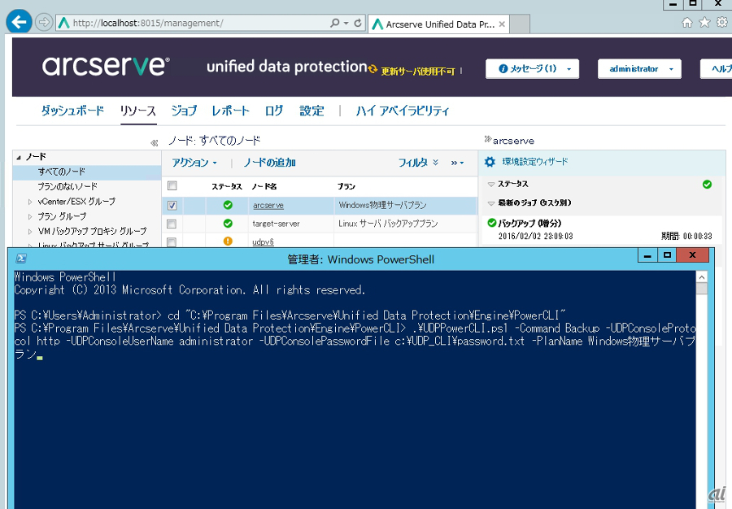
Task: Click the バックアップ (増分) job entry
Action: click(x=529, y=223)
